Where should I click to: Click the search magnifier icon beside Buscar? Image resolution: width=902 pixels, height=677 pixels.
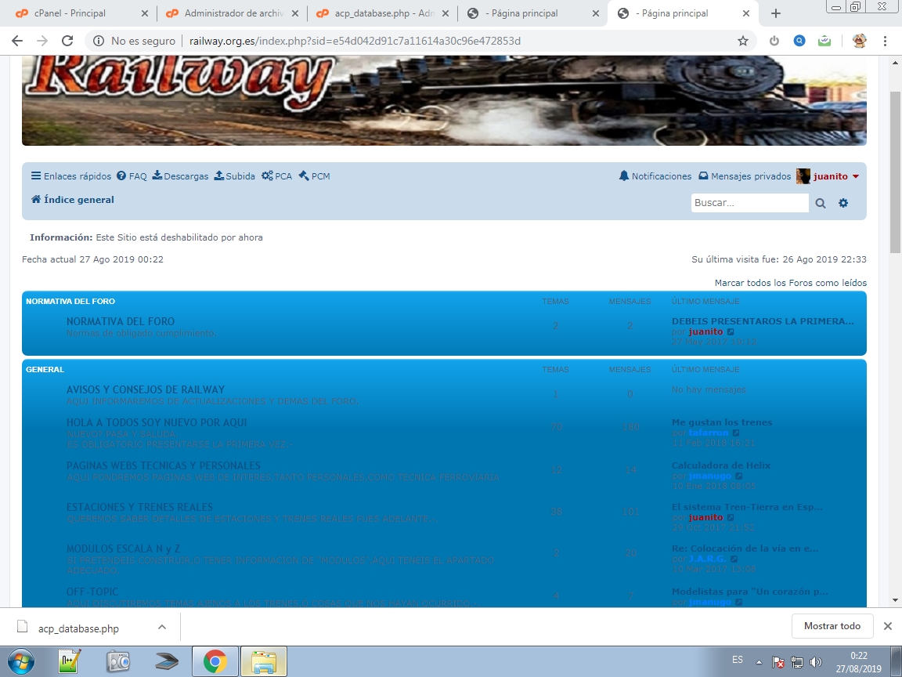(x=821, y=203)
